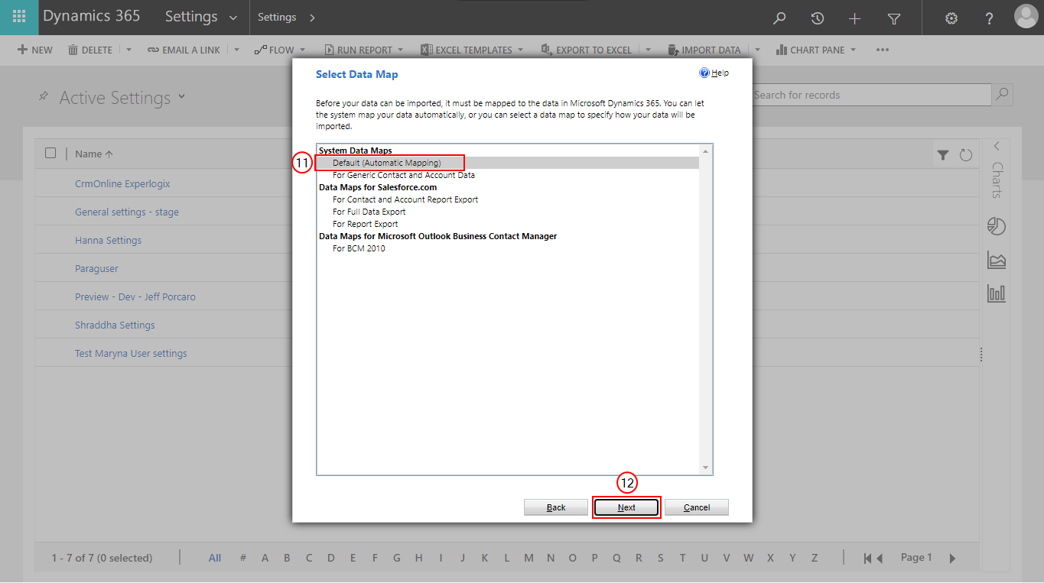Click the Search for records field
This screenshot has height=583, width=1044.
870,95
